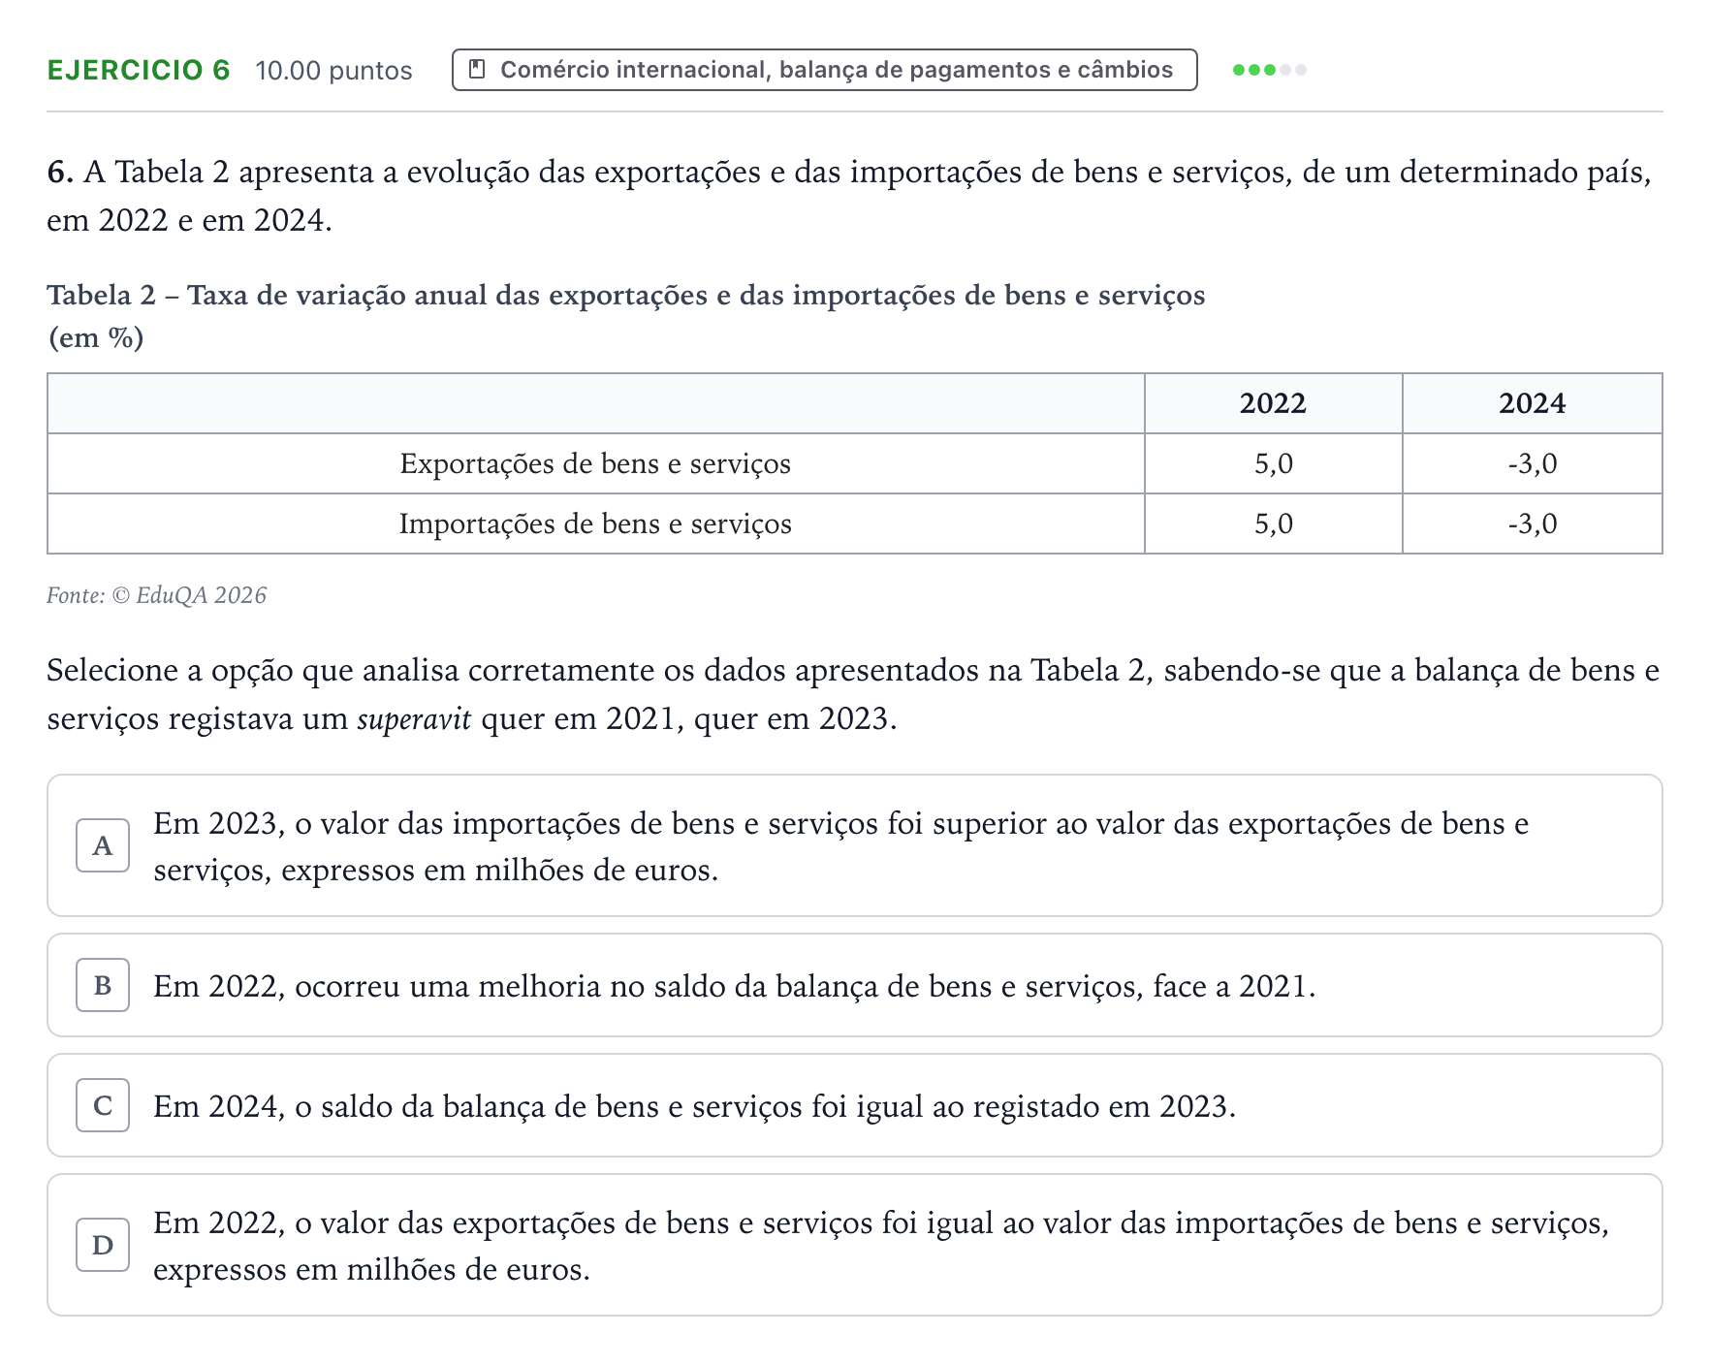Select answer letter B box
Screen dimensions: 1710x1365
[x=103, y=985]
